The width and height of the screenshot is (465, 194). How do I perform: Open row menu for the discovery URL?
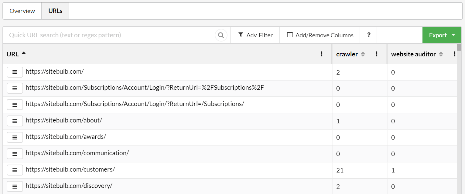[15, 186]
